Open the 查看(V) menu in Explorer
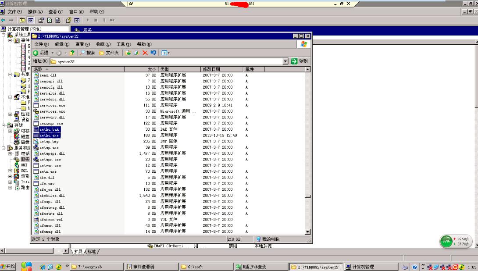 82,44
